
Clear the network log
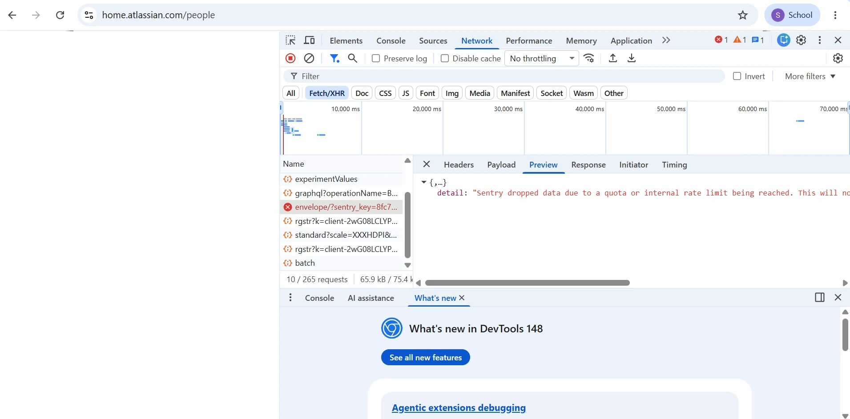click(x=309, y=58)
